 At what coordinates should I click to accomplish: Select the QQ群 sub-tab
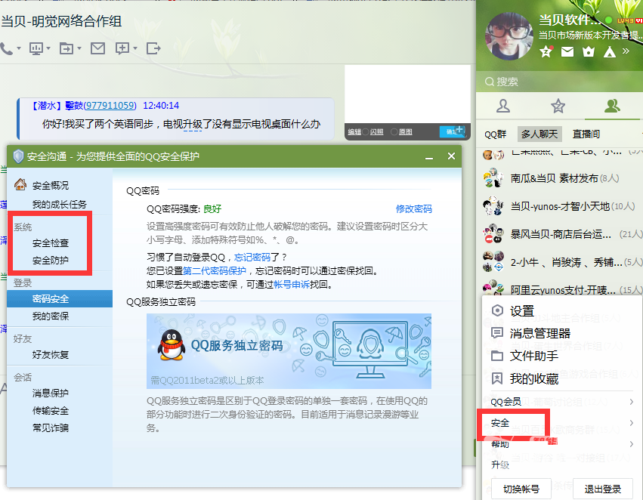coord(495,134)
